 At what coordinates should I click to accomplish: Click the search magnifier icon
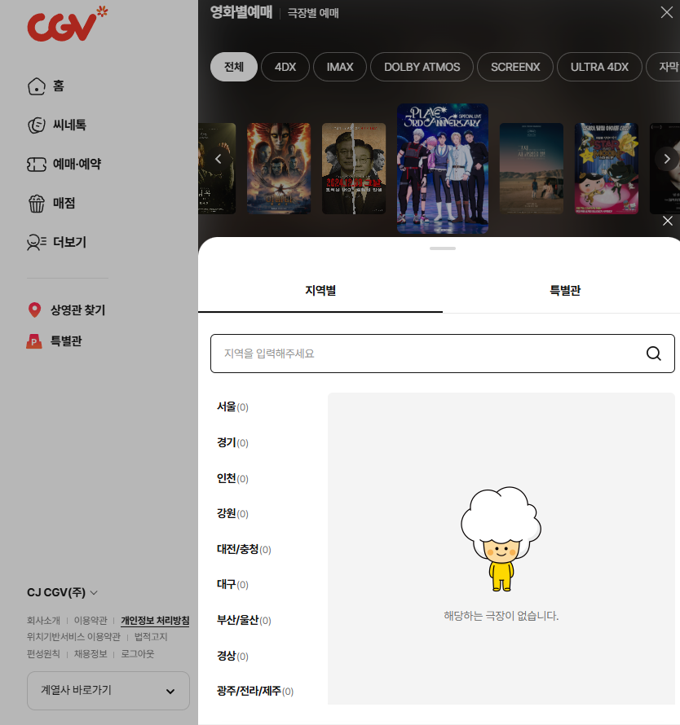653,354
